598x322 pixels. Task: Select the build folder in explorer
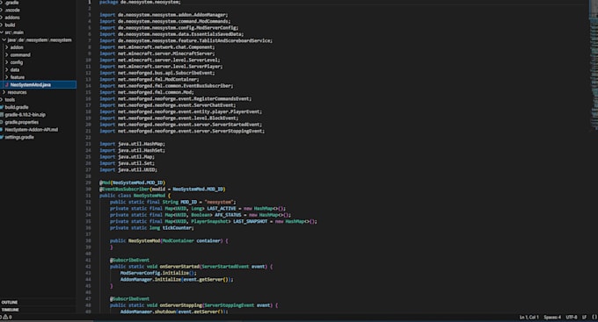click(11, 25)
